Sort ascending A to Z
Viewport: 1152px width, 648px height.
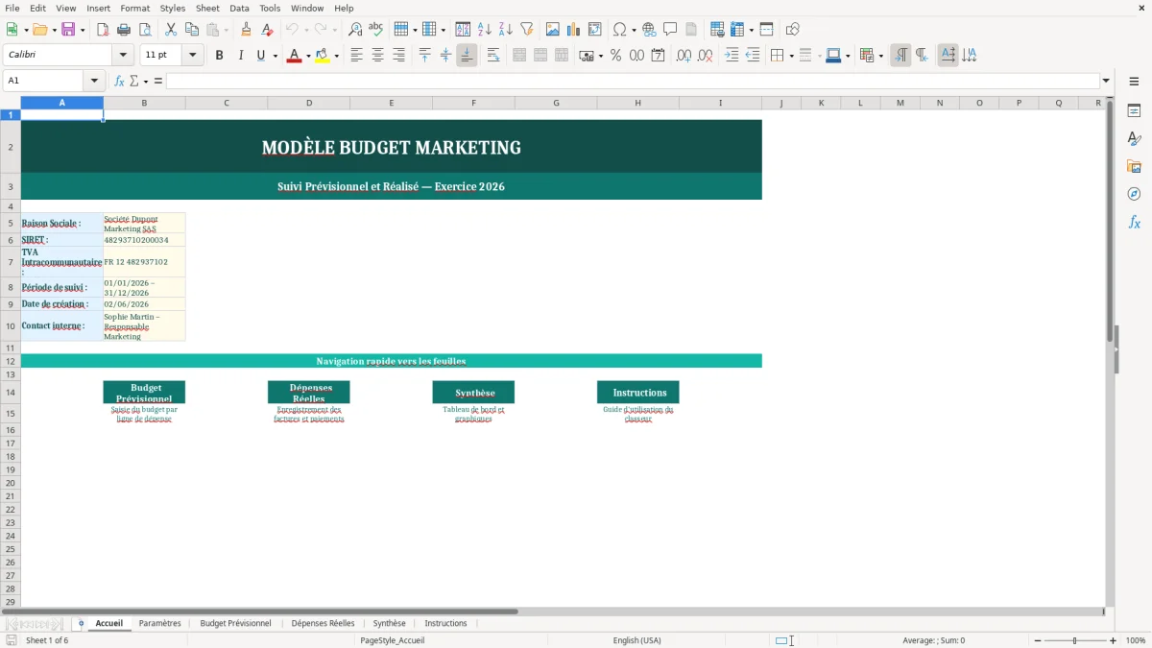(485, 30)
